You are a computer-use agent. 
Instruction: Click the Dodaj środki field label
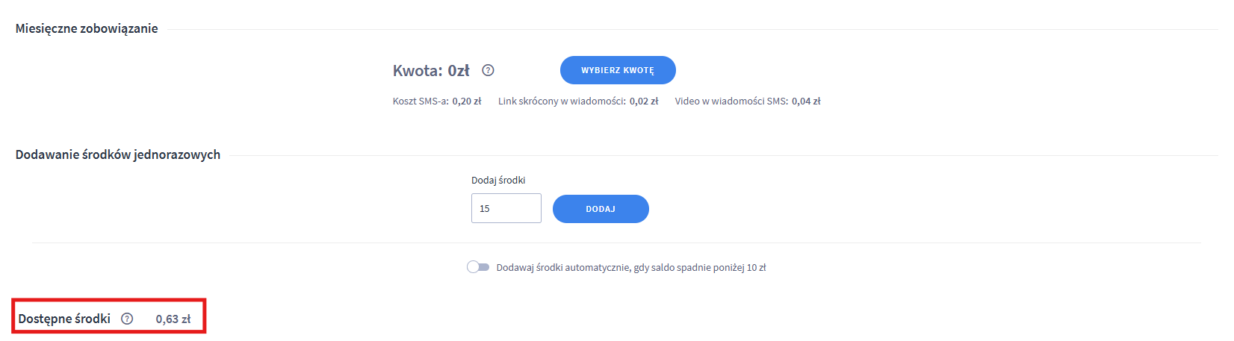click(498, 181)
